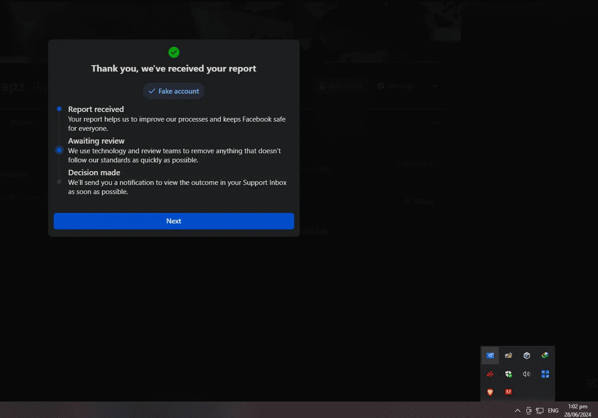
Task: Collapse the hidden icons tray chevron
Action: pos(518,410)
